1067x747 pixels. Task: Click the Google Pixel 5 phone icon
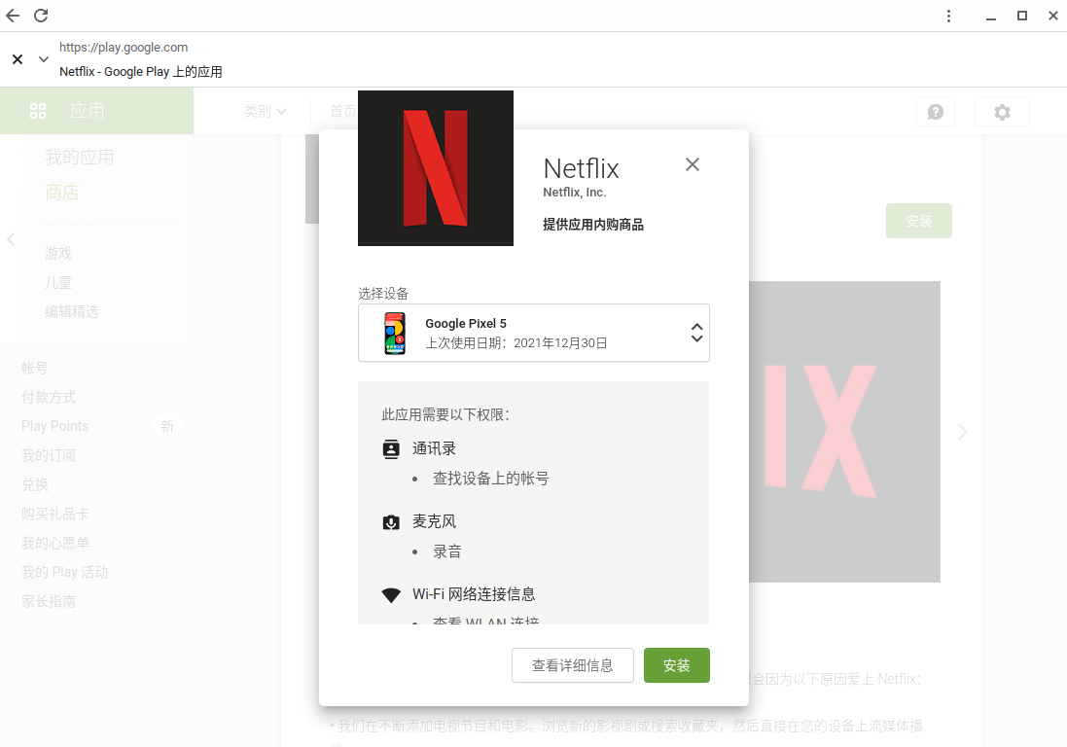pyautogui.click(x=394, y=333)
